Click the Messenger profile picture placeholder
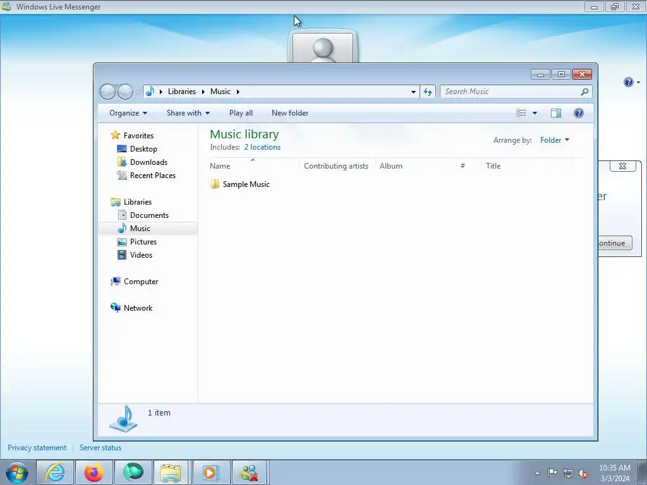Screen dimensions: 647x485 pos(323,47)
